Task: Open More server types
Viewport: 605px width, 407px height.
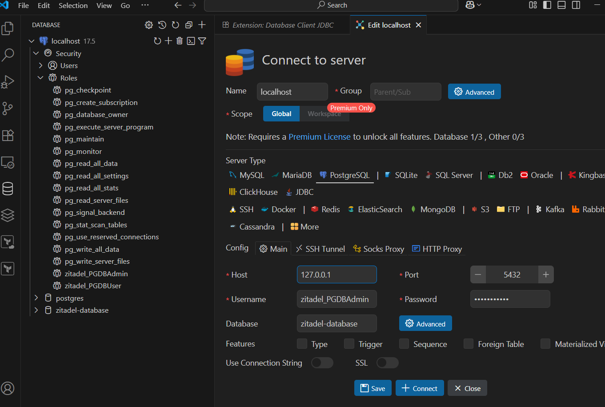Action: (x=305, y=227)
